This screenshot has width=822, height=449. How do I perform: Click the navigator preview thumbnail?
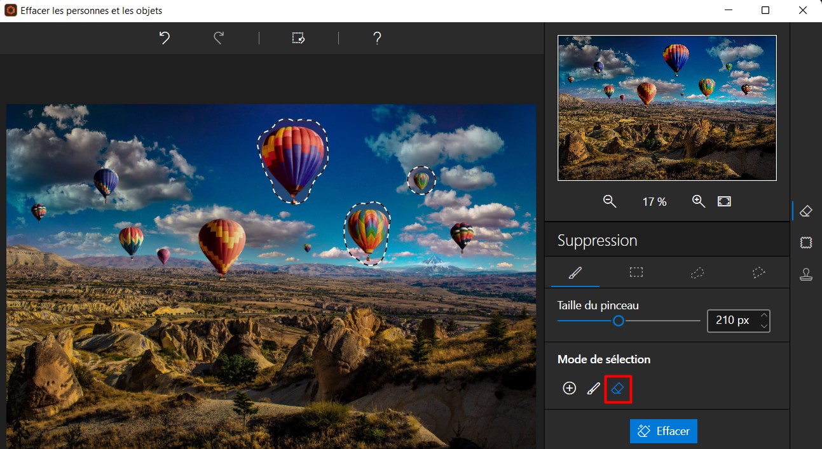click(x=667, y=108)
